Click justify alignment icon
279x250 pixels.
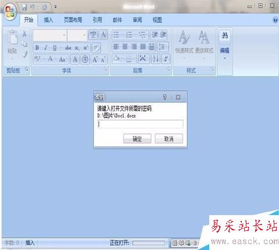coord(143,47)
